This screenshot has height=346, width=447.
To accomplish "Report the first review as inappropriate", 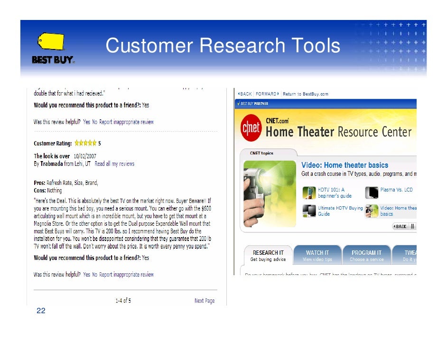I will (126, 122).
